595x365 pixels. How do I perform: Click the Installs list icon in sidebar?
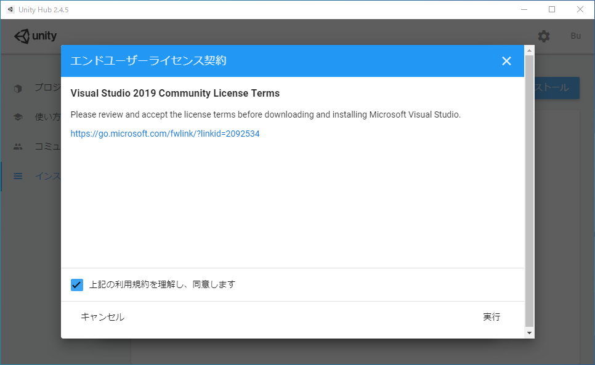click(18, 176)
